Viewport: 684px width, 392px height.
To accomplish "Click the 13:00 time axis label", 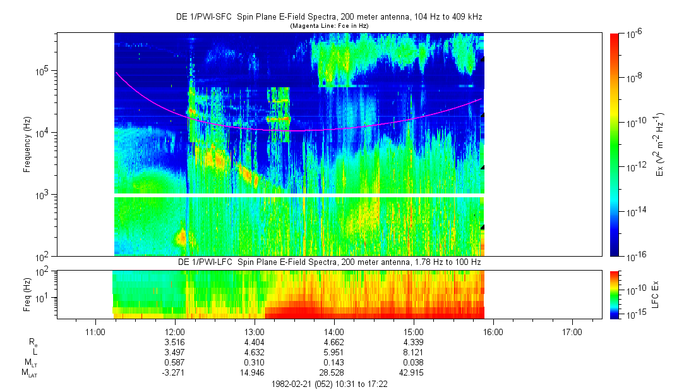I will [255, 332].
